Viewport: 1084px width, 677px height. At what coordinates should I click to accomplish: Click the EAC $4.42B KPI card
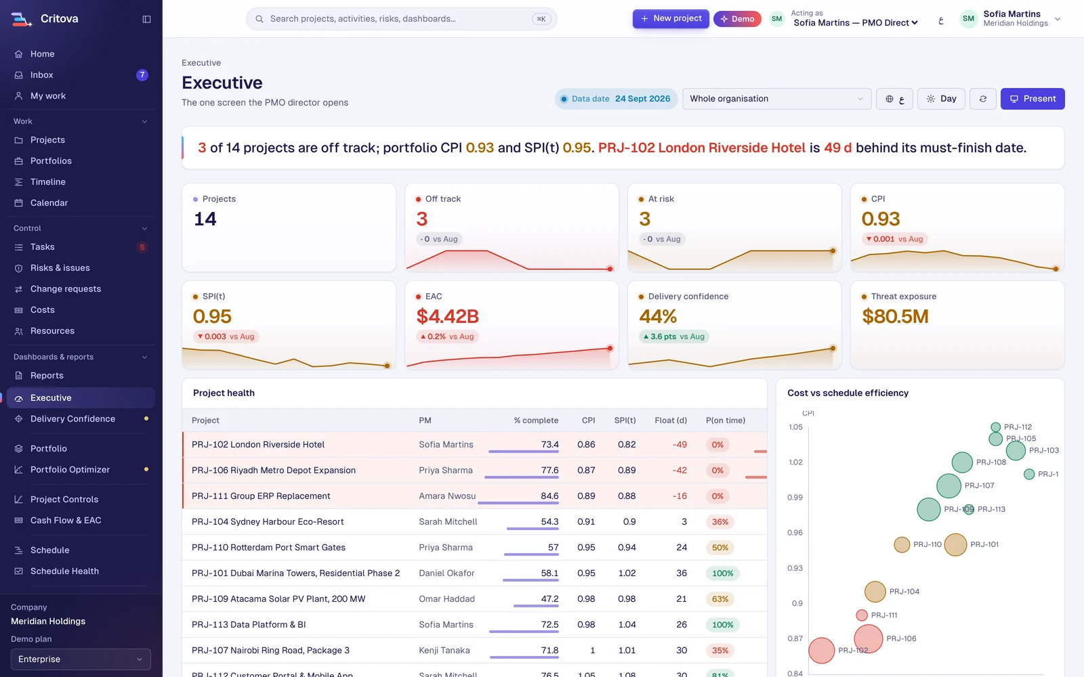pos(512,325)
